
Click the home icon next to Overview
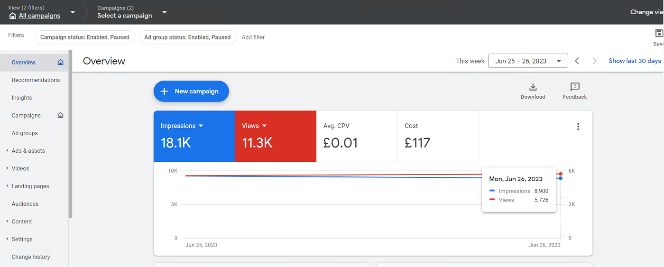click(60, 62)
